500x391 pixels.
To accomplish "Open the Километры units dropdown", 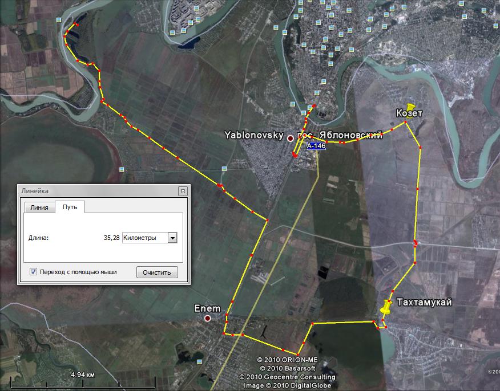I will pyautogui.click(x=172, y=238).
